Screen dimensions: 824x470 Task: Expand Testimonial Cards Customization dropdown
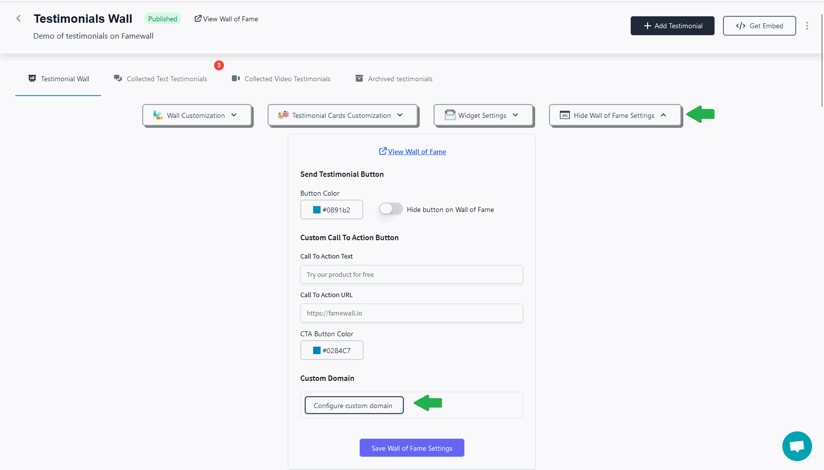400,115
